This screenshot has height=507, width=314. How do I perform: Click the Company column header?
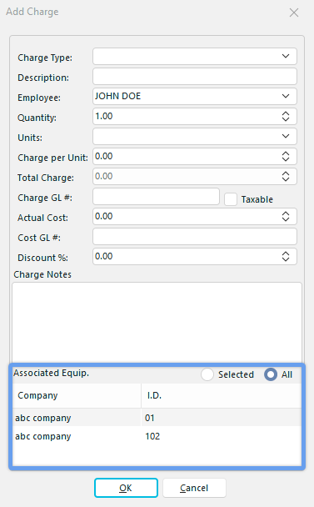click(77, 395)
